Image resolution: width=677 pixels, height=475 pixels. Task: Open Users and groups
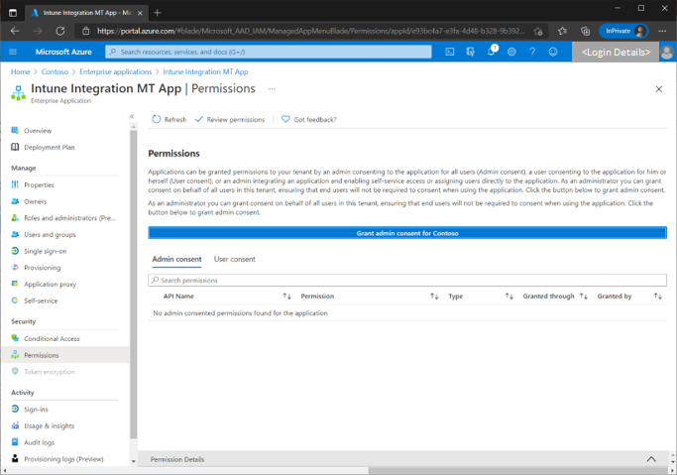(x=50, y=234)
